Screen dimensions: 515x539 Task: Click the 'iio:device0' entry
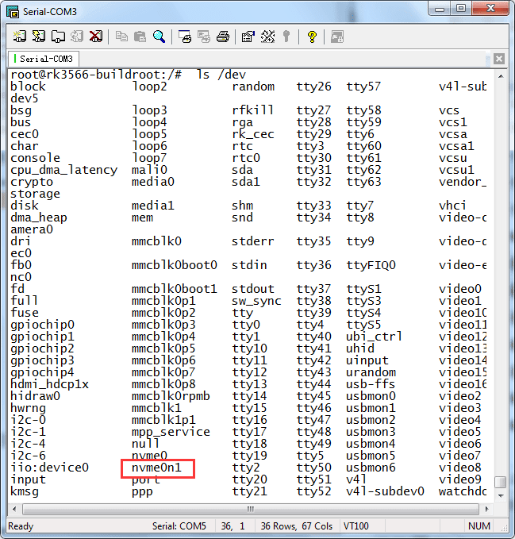coord(49,468)
